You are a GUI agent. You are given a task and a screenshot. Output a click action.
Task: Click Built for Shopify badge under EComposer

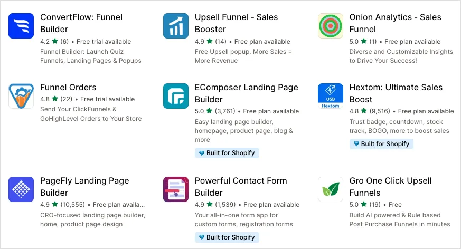[227, 153]
